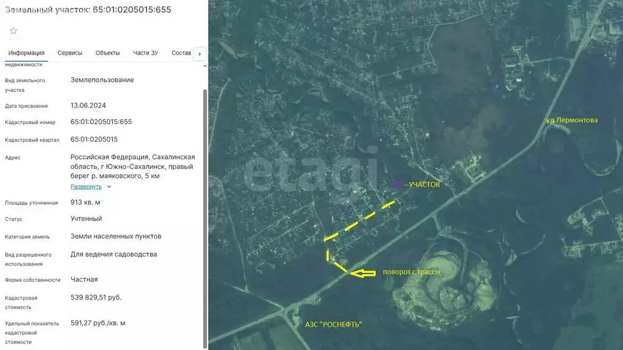Click the cadastral cost value 539 829,51 руб.
Image resolution: width=623 pixels, height=350 pixels.
click(96, 298)
